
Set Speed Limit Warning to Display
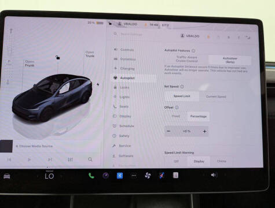pyautogui.click(x=199, y=161)
